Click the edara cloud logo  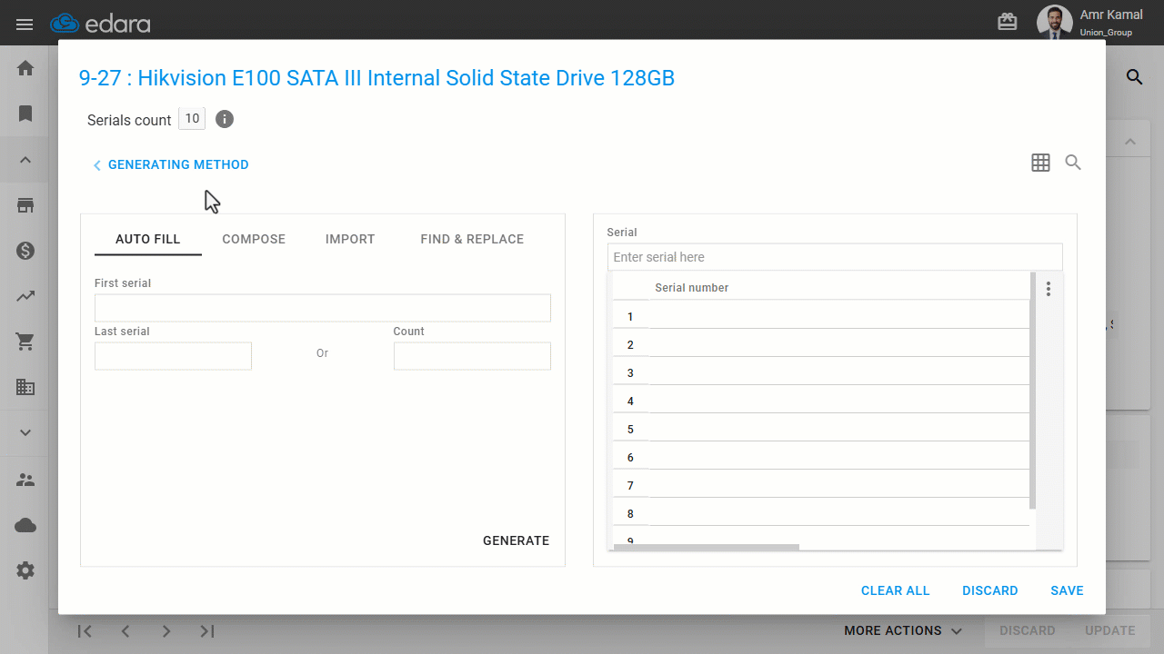100,24
